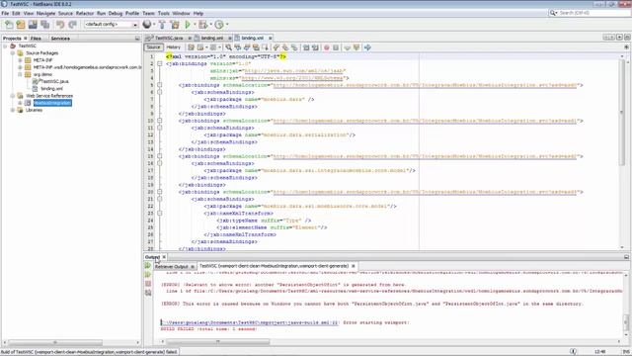The height and width of the screenshot is (356, 632).
Task: Toggle Bookmark icon in editor toolbar
Action: point(294,47)
